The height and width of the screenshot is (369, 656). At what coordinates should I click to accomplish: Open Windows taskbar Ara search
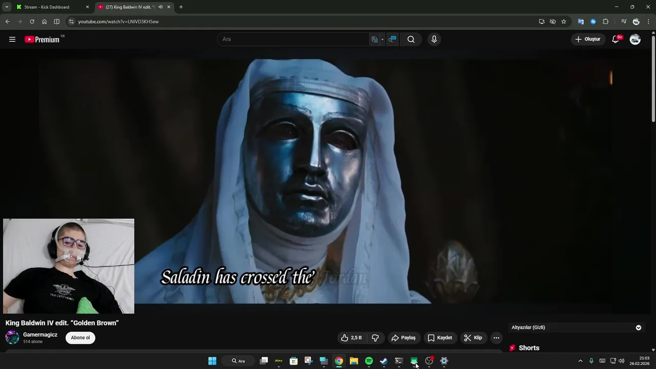point(238,361)
